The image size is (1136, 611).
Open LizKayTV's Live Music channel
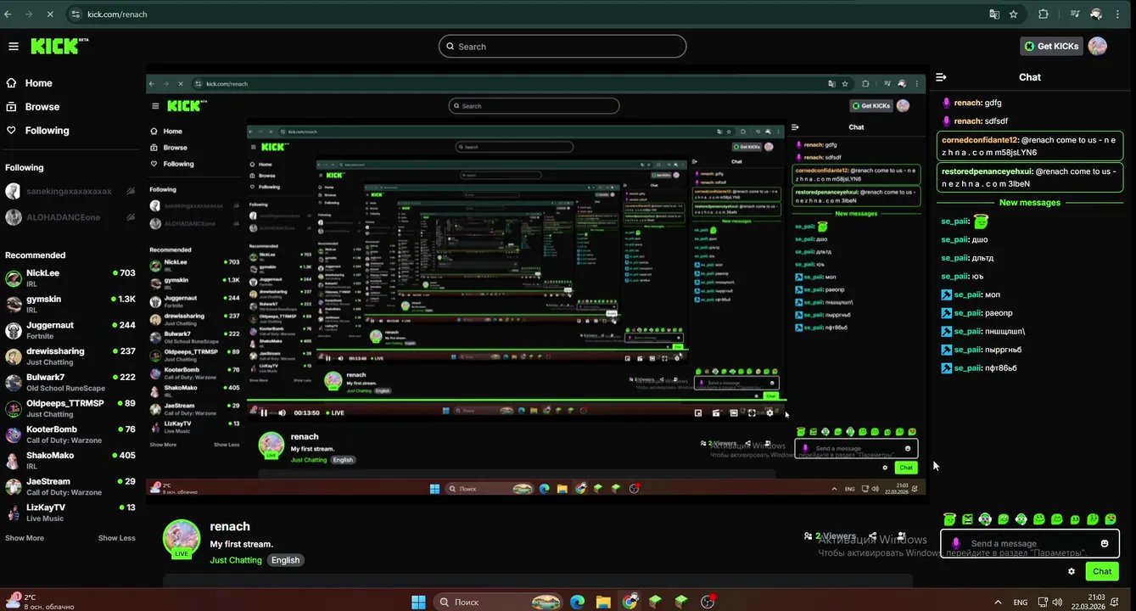(x=70, y=513)
